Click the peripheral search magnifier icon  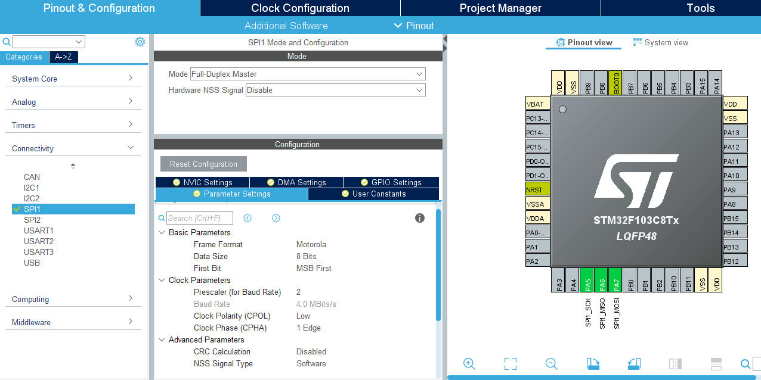[x=7, y=42]
